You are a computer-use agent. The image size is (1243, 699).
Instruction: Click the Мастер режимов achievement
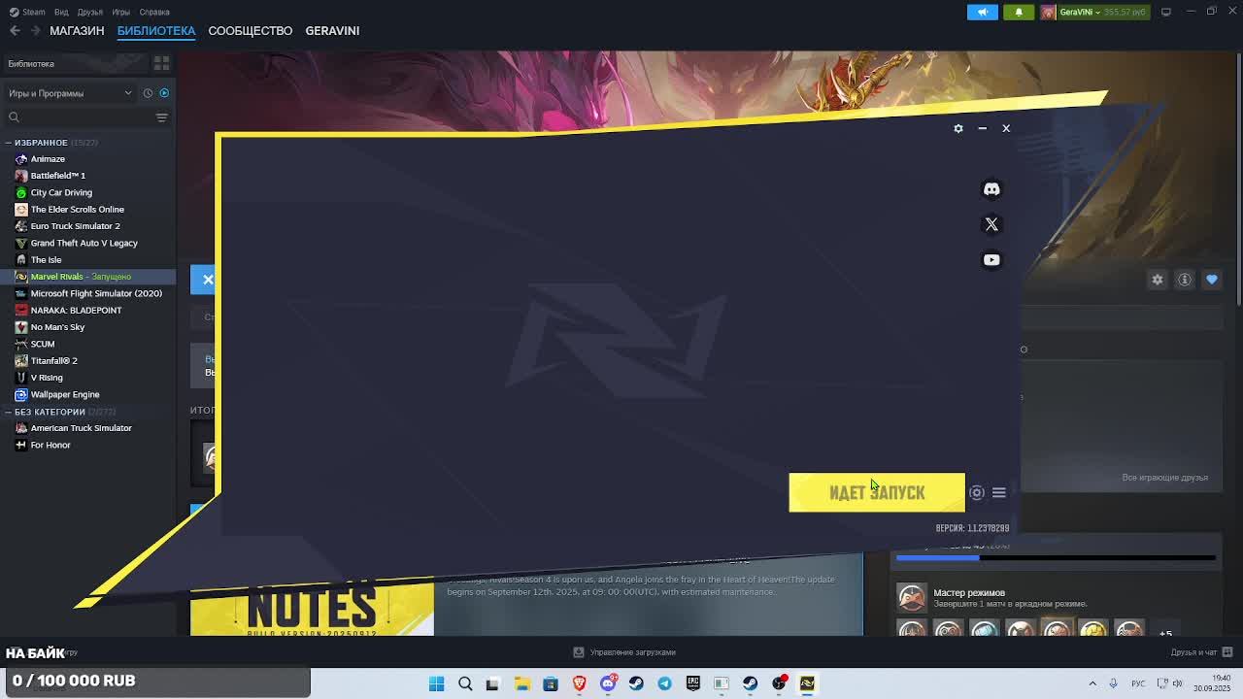pyautogui.click(x=1055, y=597)
